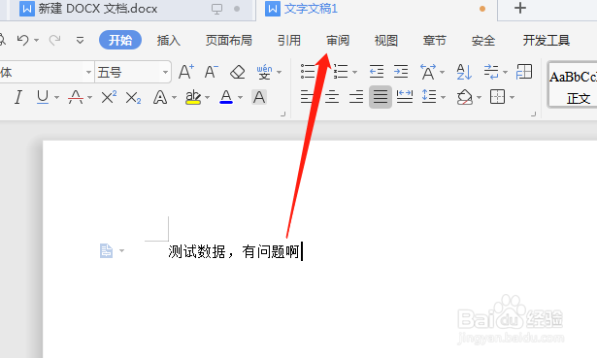Select the 开始 ribbon tab
Image resolution: width=597 pixels, height=358 pixels.
[120, 40]
